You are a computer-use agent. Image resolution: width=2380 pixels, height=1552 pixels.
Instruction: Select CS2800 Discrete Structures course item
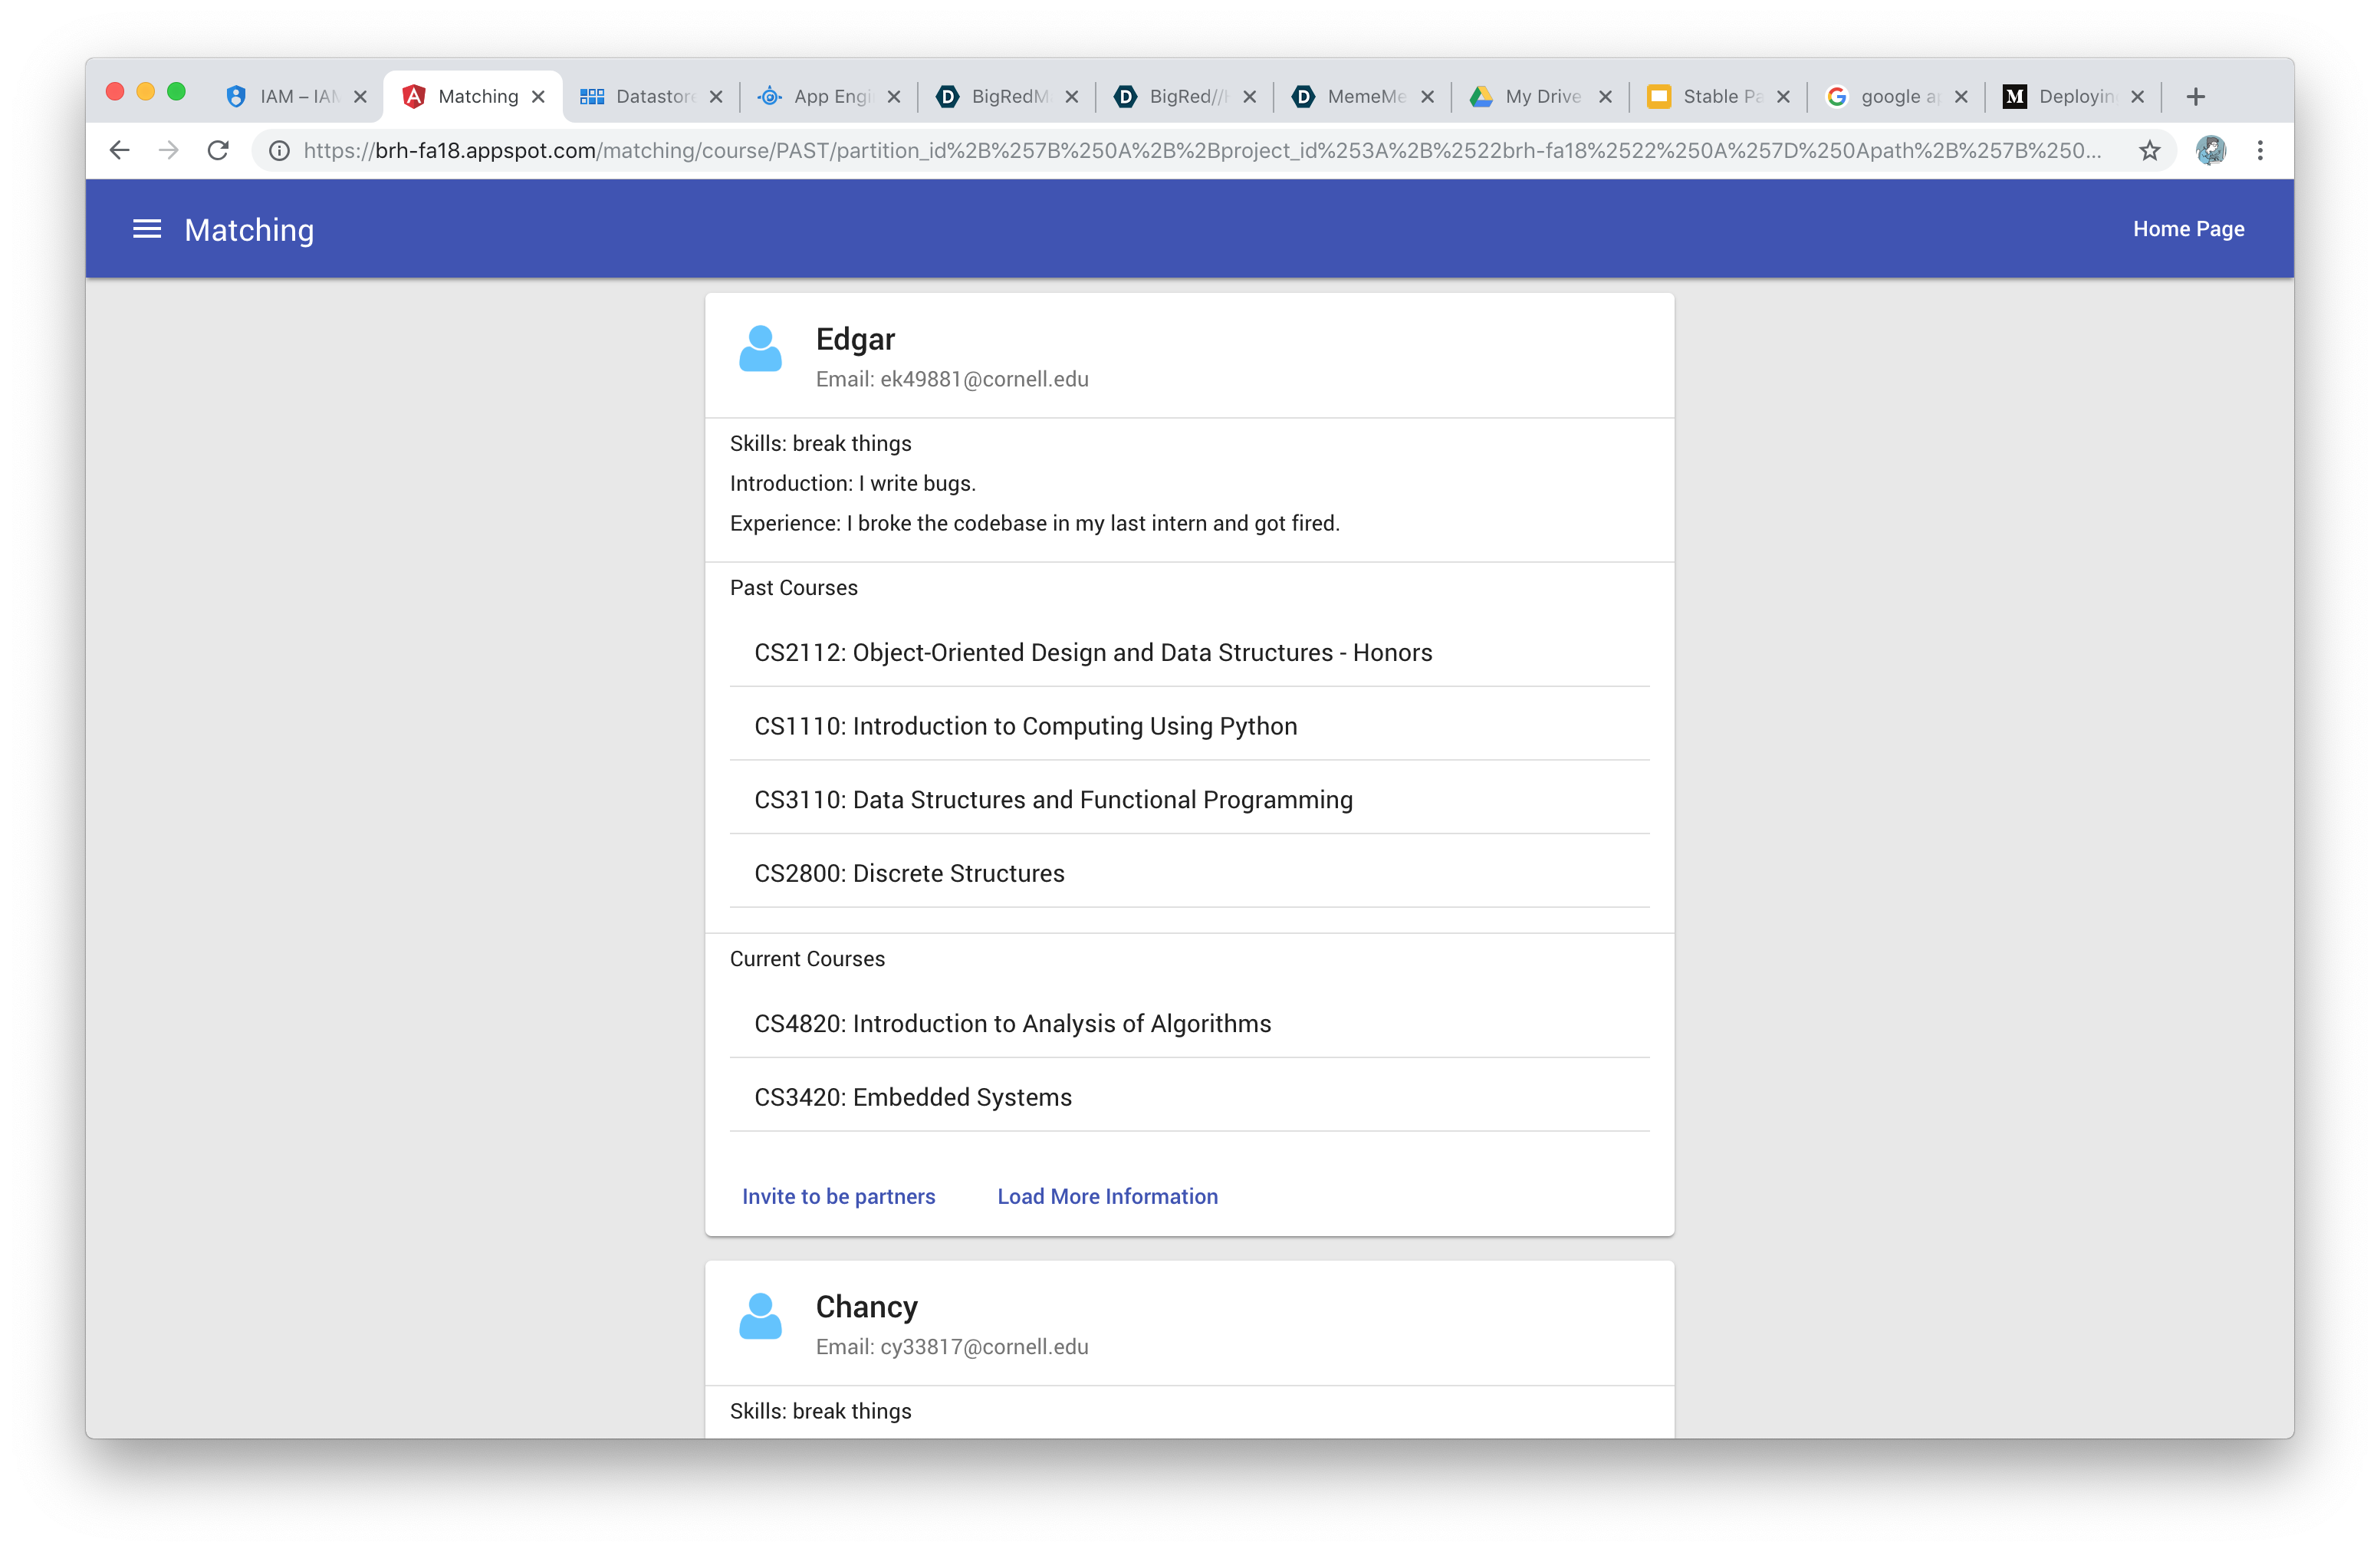[x=909, y=873]
